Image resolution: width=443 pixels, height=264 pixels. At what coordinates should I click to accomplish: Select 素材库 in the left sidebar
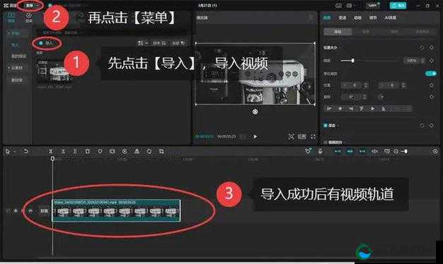click(16, 80)
